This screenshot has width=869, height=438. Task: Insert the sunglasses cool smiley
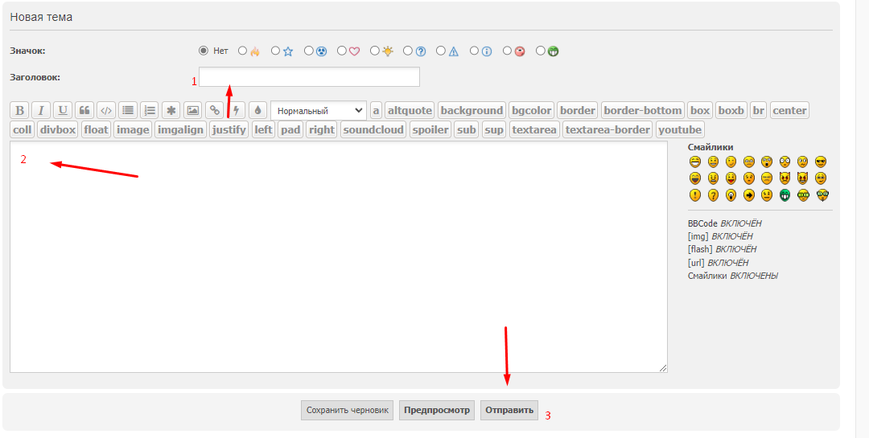click(821, 162)
